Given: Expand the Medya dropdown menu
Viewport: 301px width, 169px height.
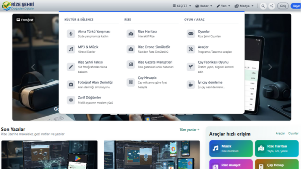Looking at the screenshot, I should pyautogui.click(x=244, y=6).
